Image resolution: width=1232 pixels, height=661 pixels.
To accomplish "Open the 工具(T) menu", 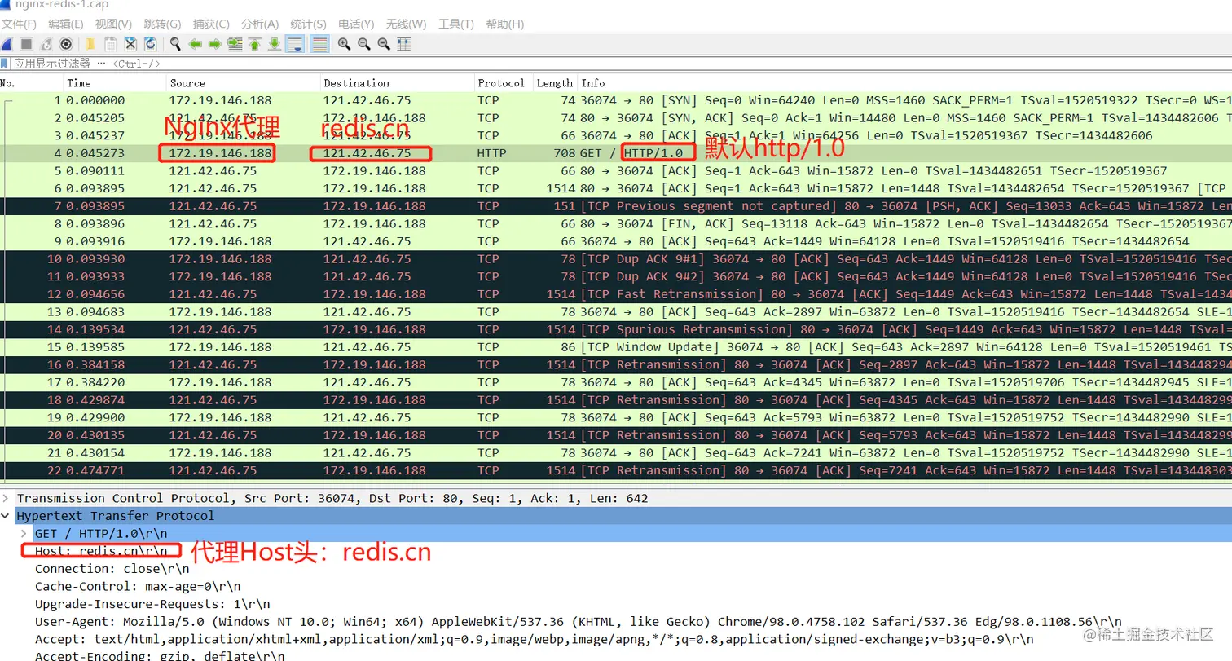I will point(456,24).
